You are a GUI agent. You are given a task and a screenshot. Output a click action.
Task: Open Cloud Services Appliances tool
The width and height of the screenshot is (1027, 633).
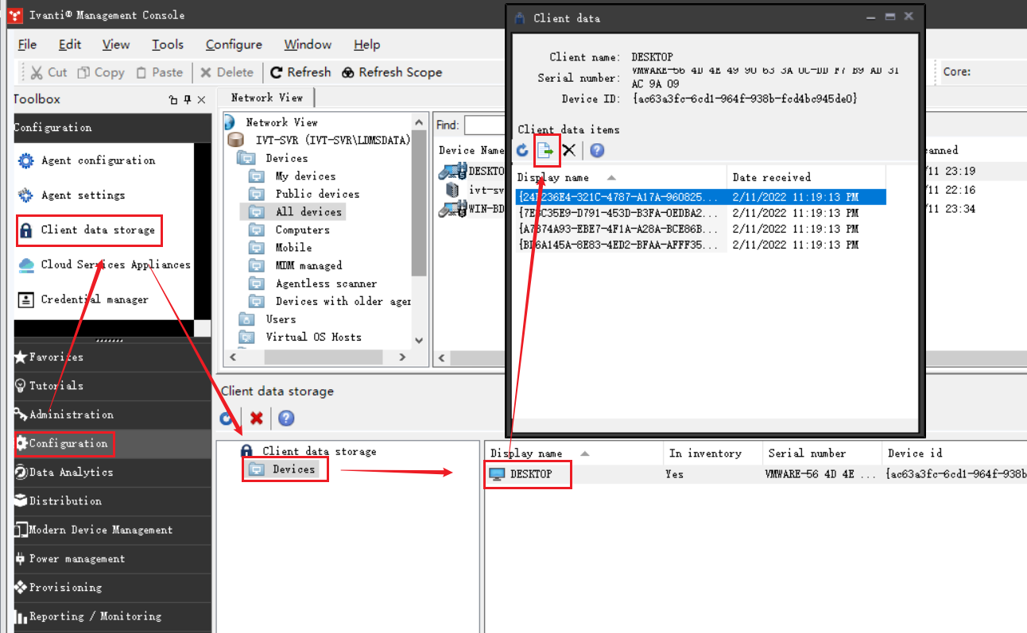[115, 264]
